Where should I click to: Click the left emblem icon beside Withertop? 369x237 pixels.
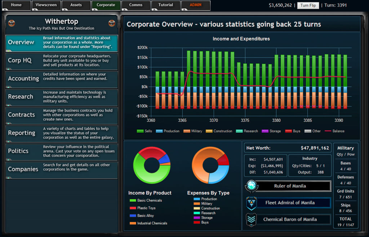tap(12, 23)
